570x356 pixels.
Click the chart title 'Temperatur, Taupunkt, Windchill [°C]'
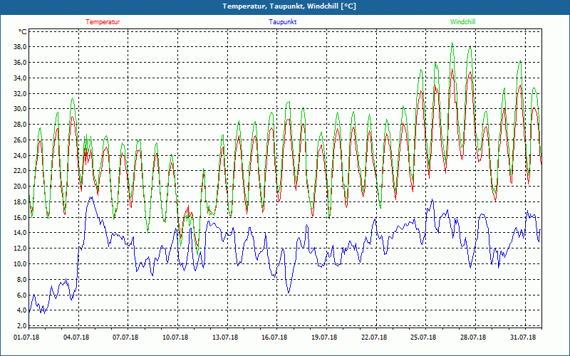tap(289, 6)
